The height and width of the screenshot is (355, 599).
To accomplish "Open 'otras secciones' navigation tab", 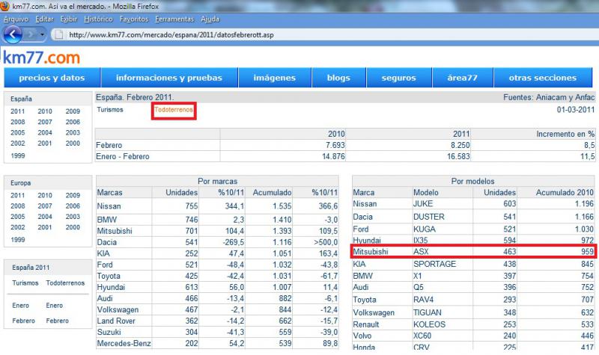I will (543, 78).
